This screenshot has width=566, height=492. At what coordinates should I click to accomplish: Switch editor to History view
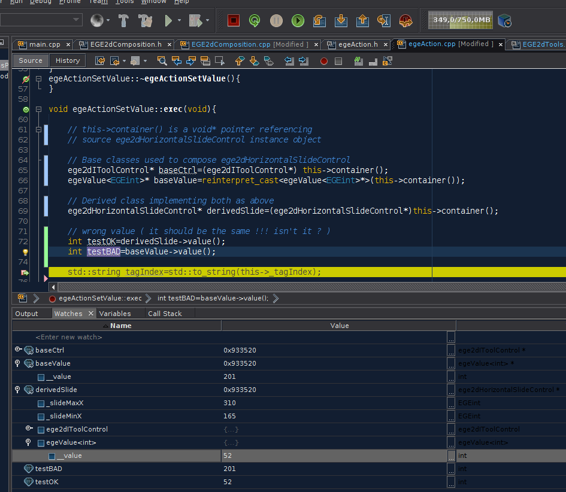coord(68,60)
